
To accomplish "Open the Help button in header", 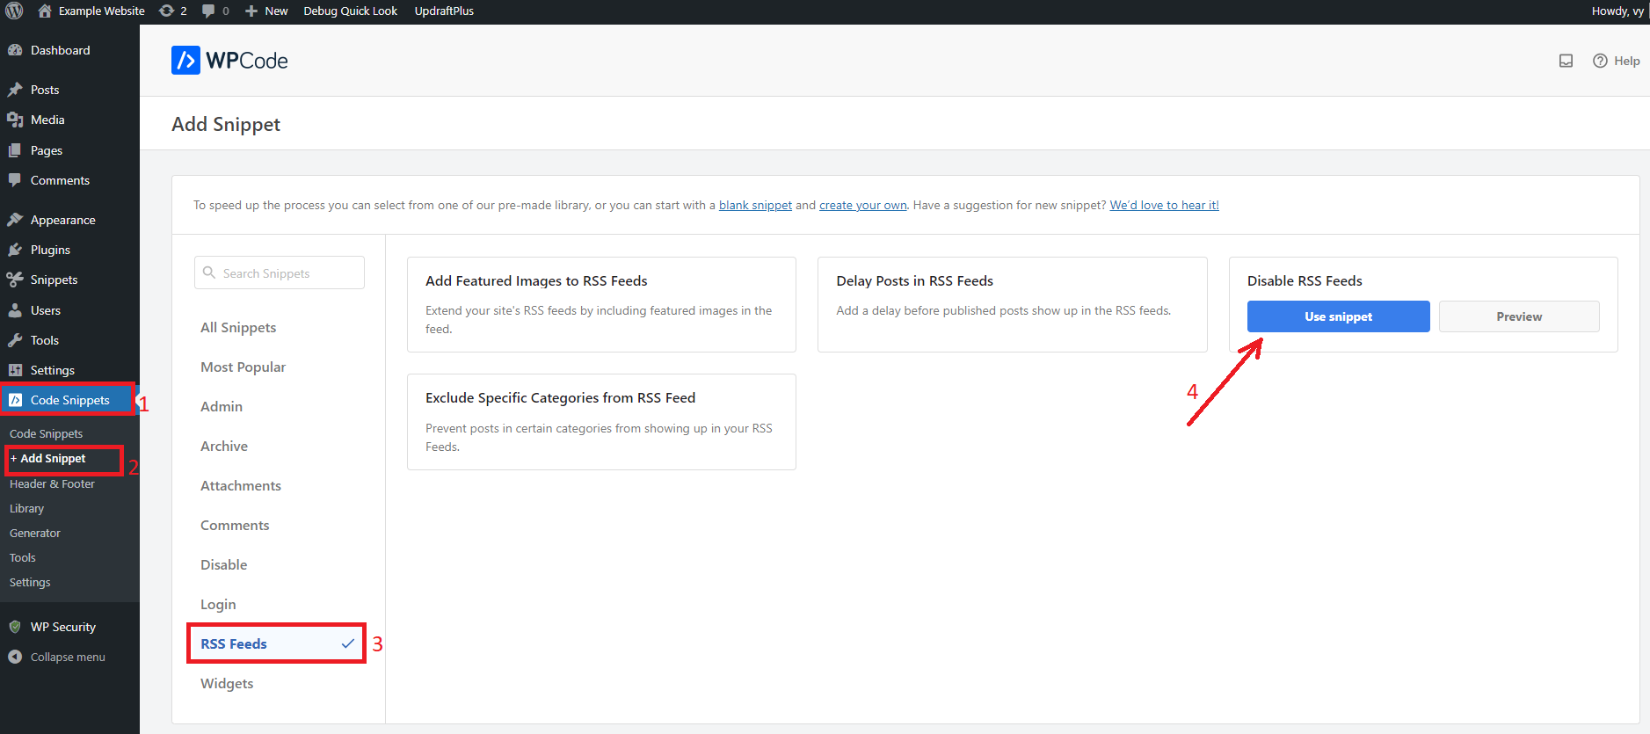I will (x=1617, y=61).
